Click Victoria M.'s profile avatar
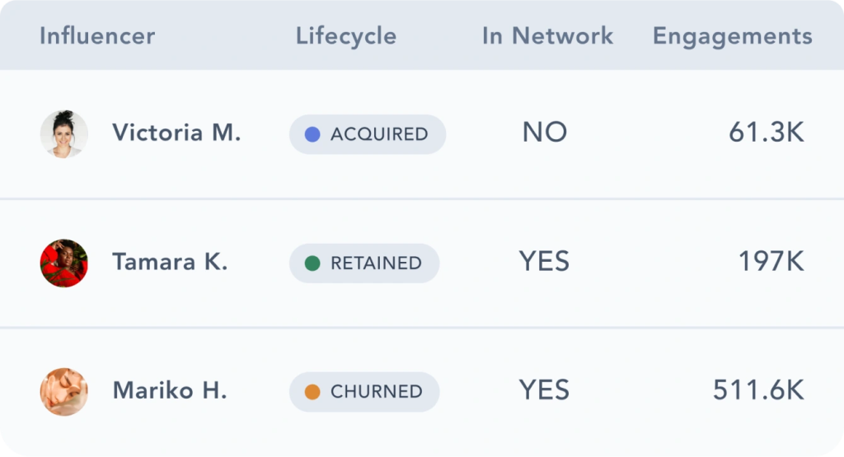This screenshot has width=844, height=457. click(64, 134)
